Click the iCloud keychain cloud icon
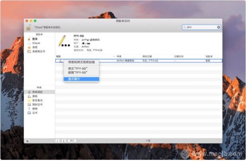The width and height of the screenshot is (246, 161). (x=29, y=43)
